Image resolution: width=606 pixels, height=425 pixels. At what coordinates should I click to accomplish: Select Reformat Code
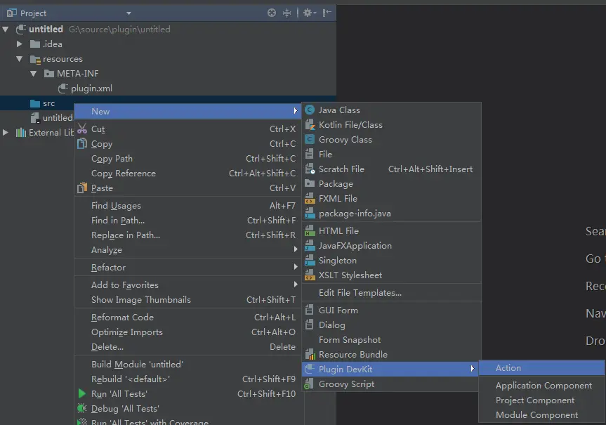coord(187,318)
